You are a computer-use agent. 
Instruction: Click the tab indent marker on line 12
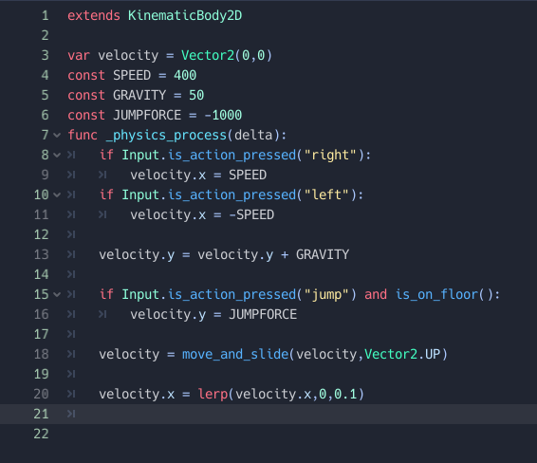tap(71, 234)
